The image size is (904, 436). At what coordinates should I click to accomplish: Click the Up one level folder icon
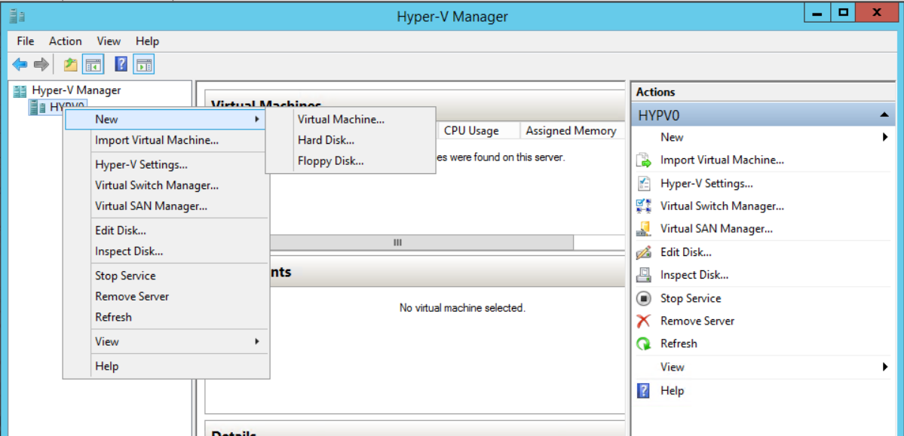coord(70,65)
